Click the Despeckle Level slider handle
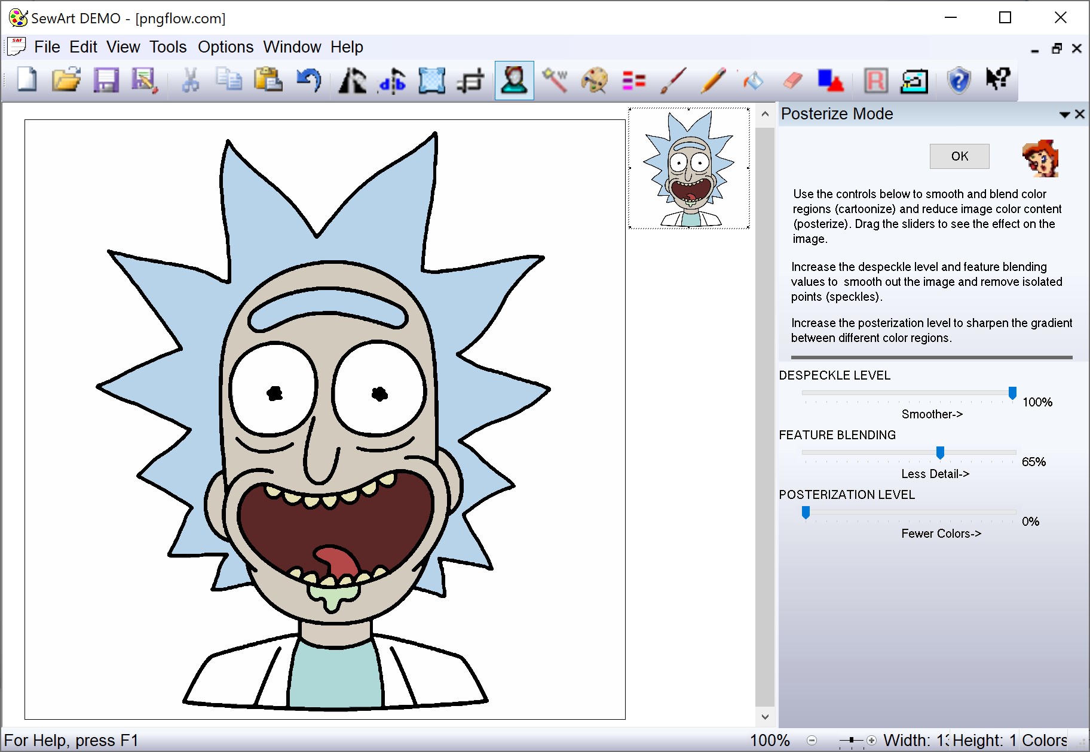The image size is (1090, 752). click(1012, 393)
